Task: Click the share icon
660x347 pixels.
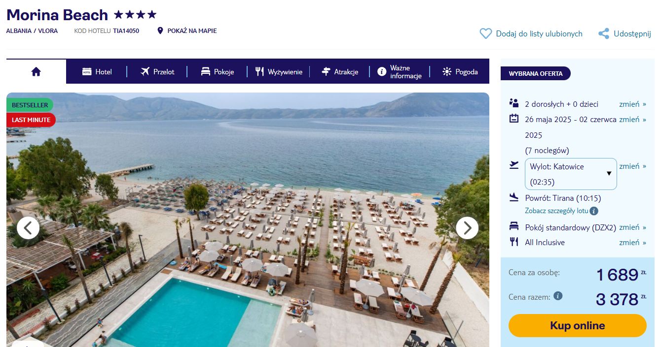Action: coord(604,34)
